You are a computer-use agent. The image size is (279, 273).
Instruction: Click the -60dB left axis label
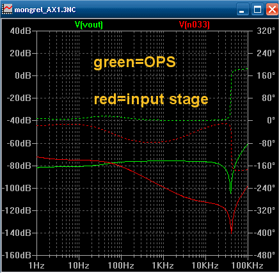click(19, 143)
